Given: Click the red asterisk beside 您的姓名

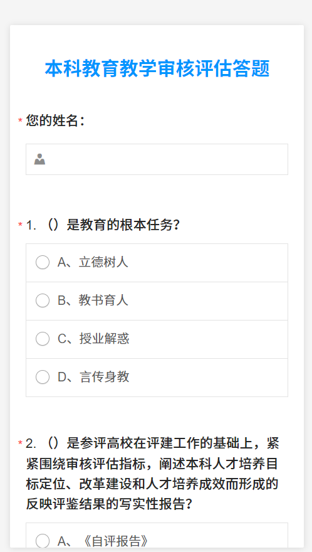Looking at the screenshot, I should (21, 122).
